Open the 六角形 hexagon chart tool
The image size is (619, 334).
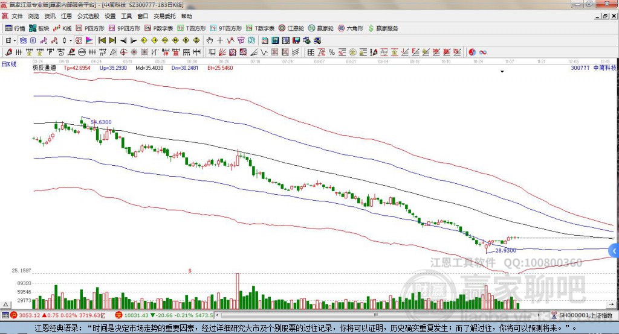[351, 28]
